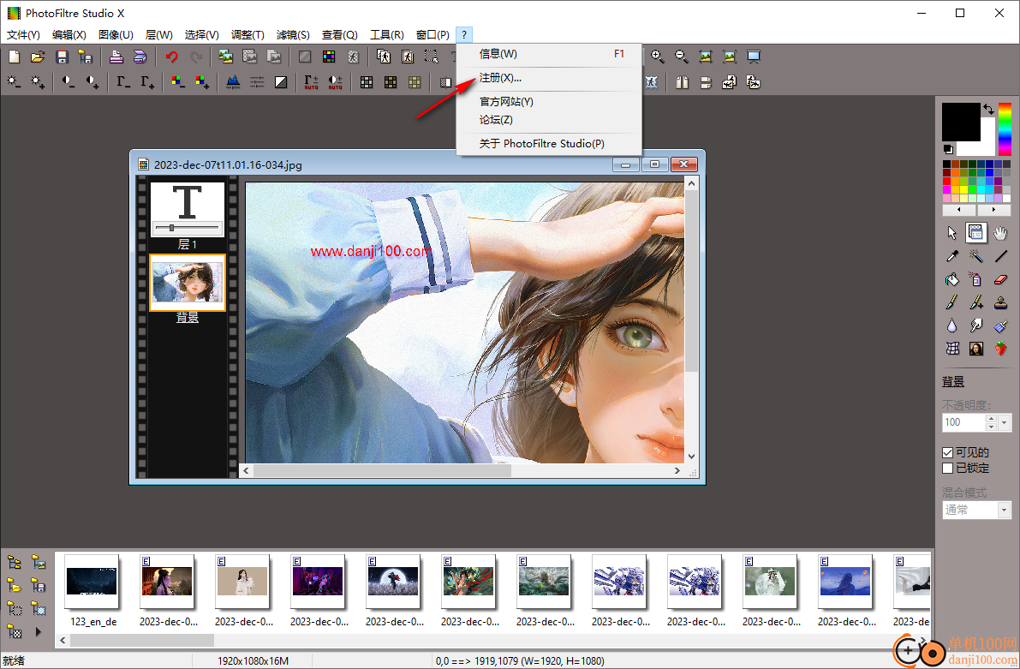
Task: Increase brightness with the sun plus icon
Action: [x=38, y=82]
